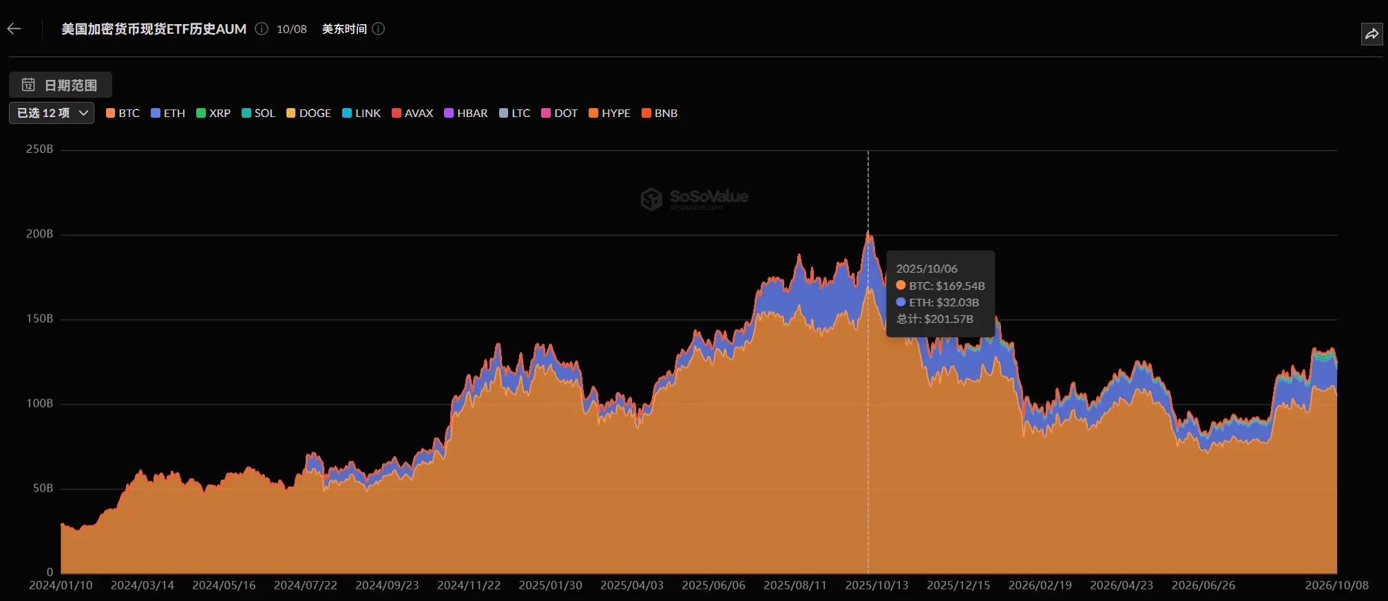Click the 10/08 date text in header
Viewport: 1388px width, 601px height.
click(x=292, y=29)
